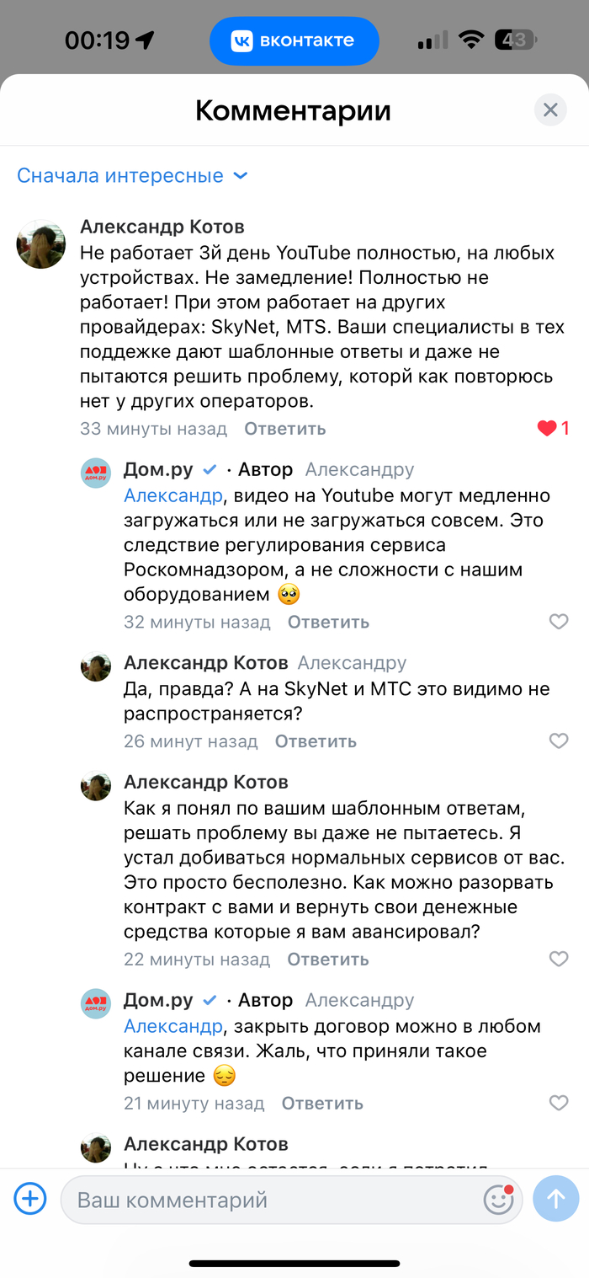Image resolution: width=589 pixels, height=1278 pixels.
Task: Like Дом.ру reply about Роскомнадзор
Action: [x=558, y=622]
